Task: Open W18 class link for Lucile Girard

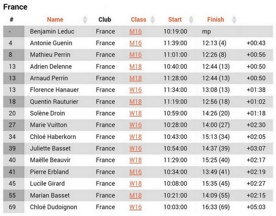Action: coord(135,184)
